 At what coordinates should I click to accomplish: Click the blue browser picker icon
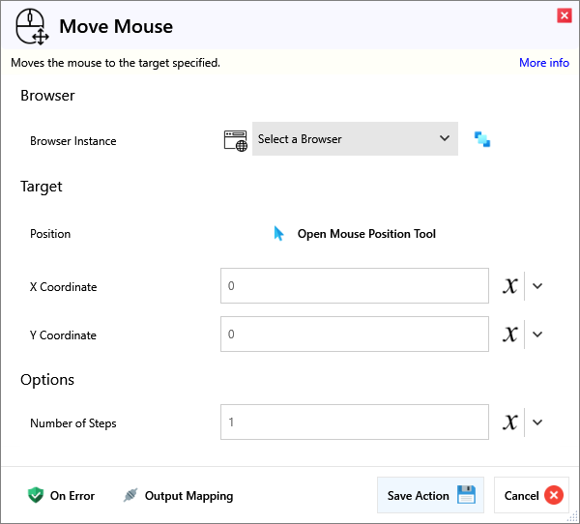point(481,139)
